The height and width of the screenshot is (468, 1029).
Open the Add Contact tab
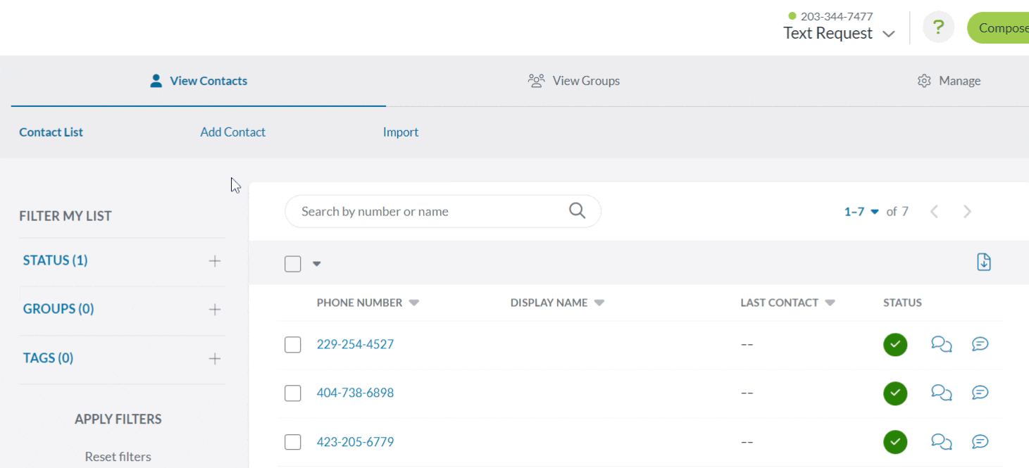click(x=233, y=132)
